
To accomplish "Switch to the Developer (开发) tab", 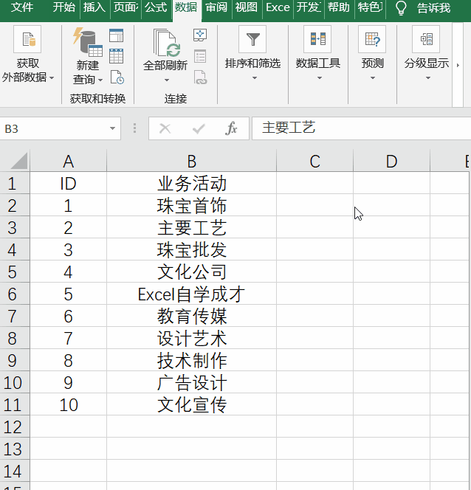I will click(309, 7).
